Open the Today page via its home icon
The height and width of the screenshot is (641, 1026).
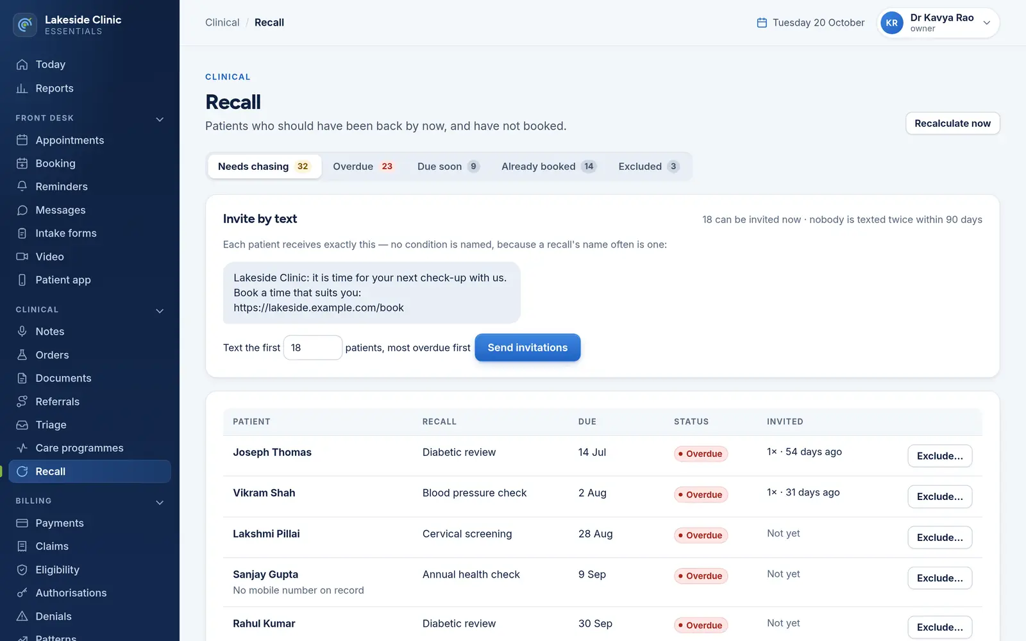point(22,65)
